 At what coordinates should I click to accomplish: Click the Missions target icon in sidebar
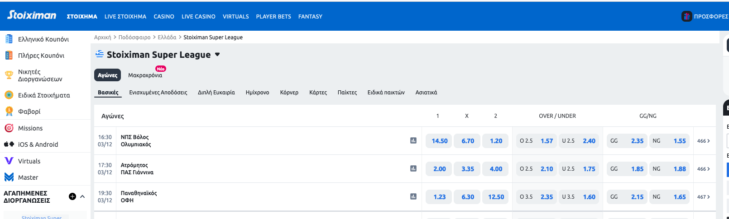click(x=9, y=128)
